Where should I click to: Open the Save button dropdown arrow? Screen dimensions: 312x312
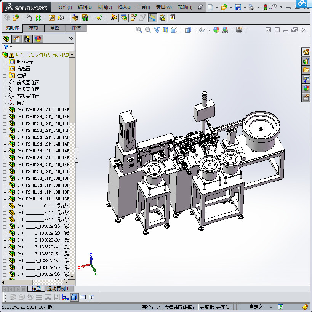(245, 8)
